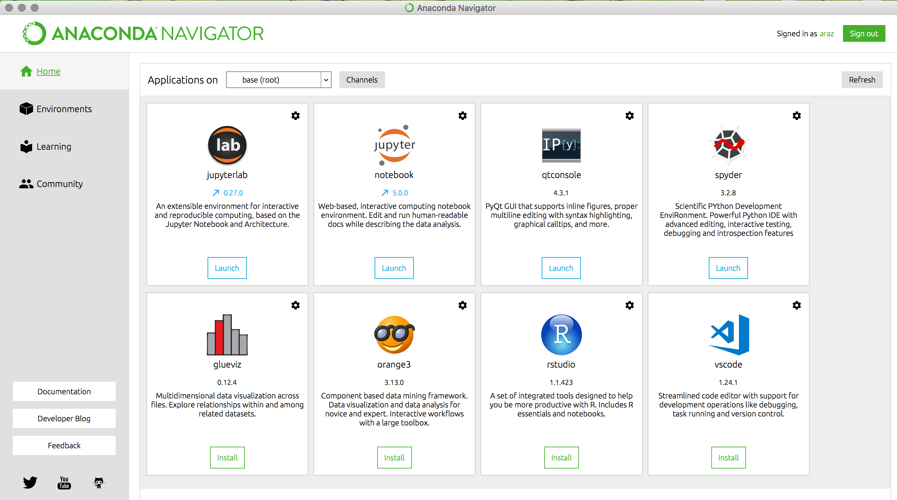Click spyder version 3.2.8 text
This screenshot has width=897, height=500.
728,192
